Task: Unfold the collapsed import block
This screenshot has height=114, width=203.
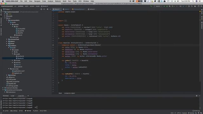Action: point(66,21)
